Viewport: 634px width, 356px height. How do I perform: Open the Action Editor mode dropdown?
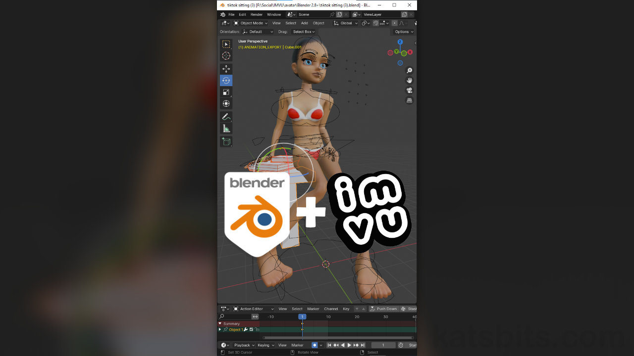point(254,309)
